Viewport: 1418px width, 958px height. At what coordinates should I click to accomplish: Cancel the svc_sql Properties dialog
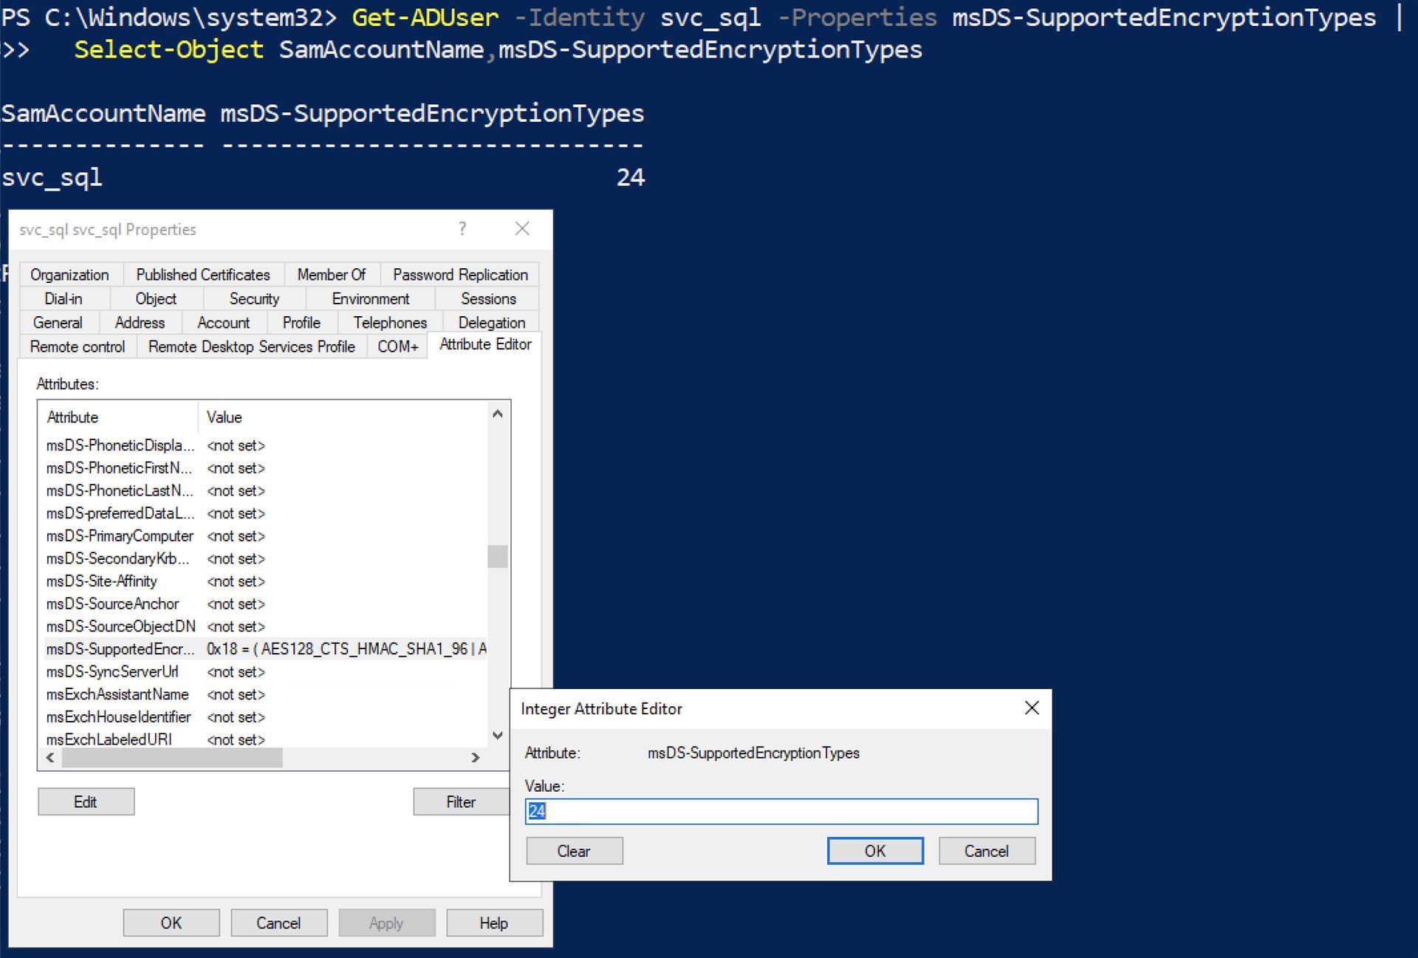(278, 923)
